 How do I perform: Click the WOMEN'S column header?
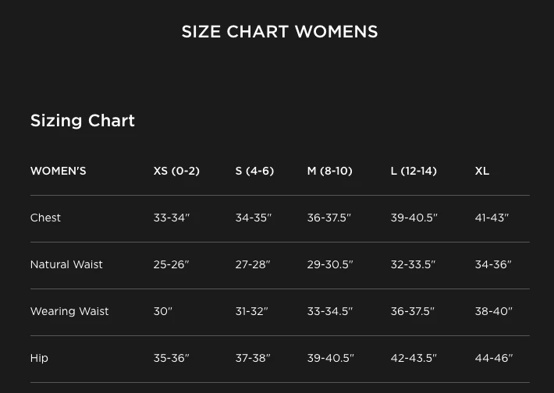tap(59, 171)
